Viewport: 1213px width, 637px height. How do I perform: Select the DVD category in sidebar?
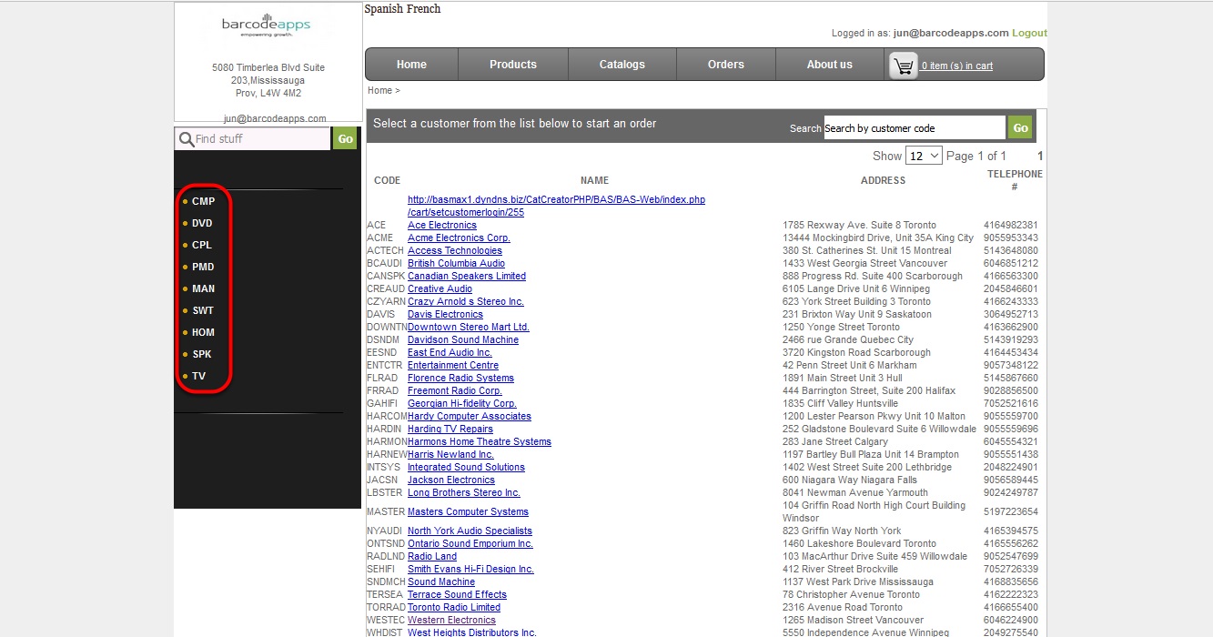coord(202,223)
